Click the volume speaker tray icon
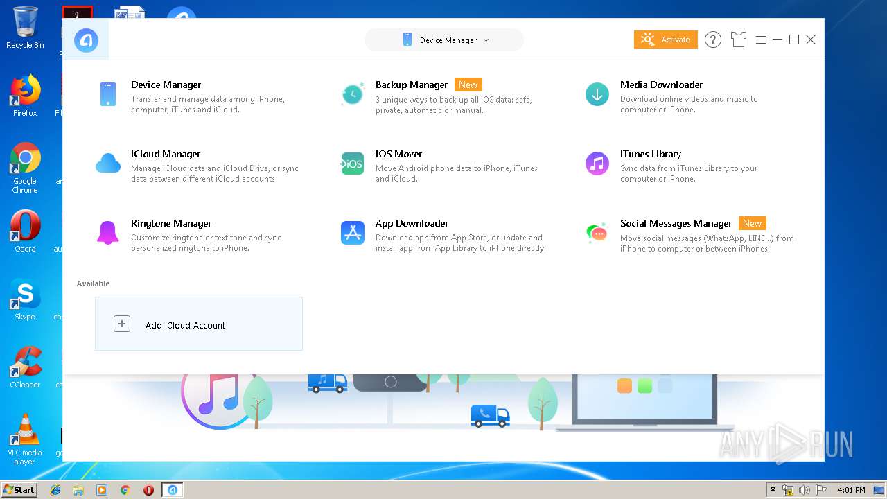887x499 pixels. click(x=805, y=490)
